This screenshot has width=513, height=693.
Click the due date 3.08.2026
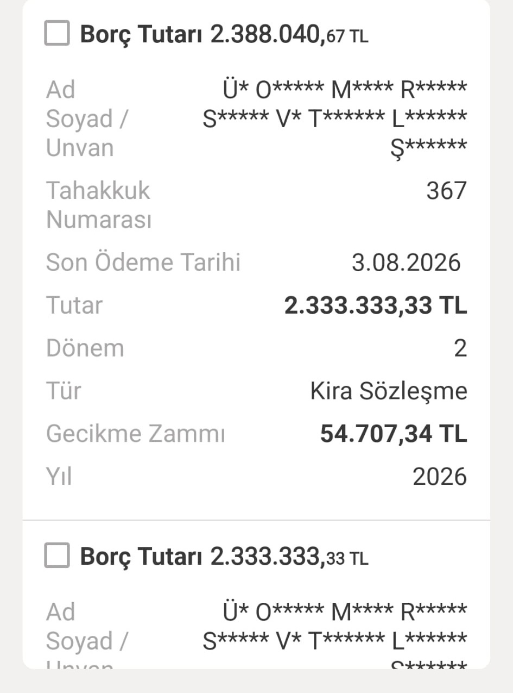point(406,263)
